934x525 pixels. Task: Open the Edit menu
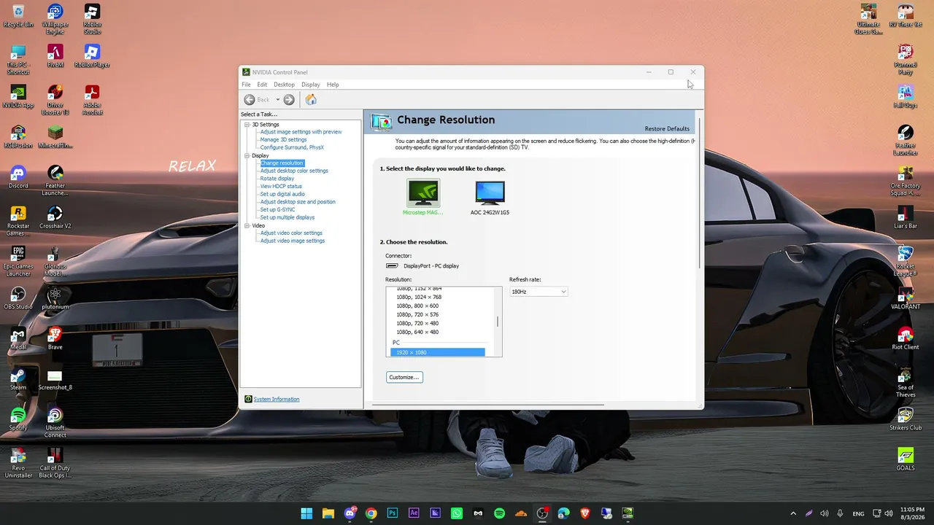pos(262,85)
